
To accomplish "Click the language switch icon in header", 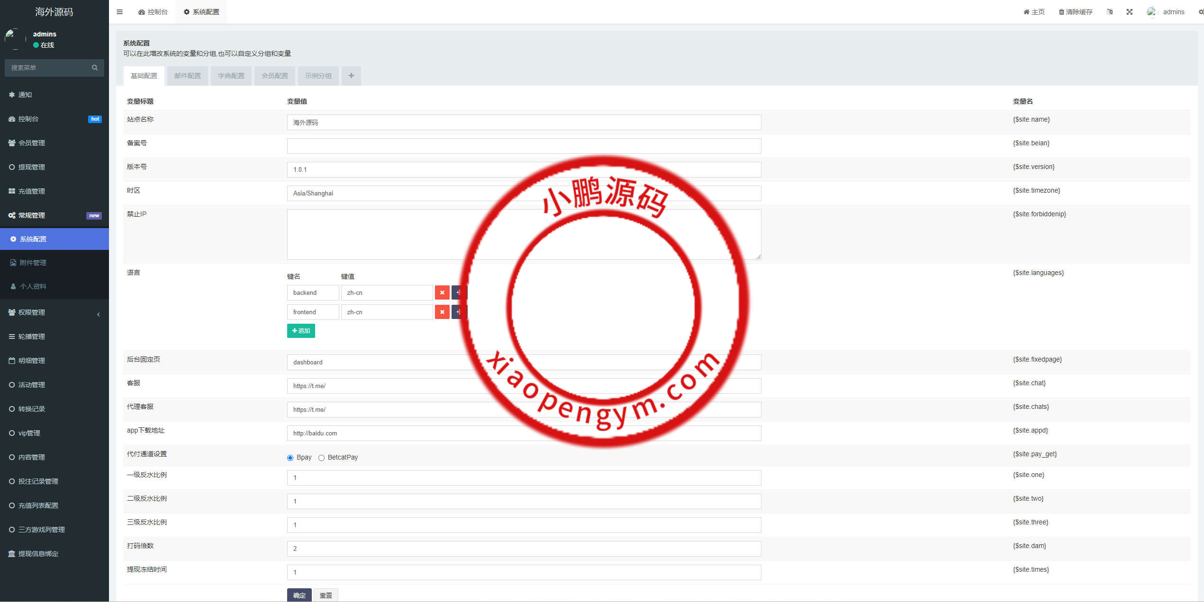I will click(x=1110, y=12).
